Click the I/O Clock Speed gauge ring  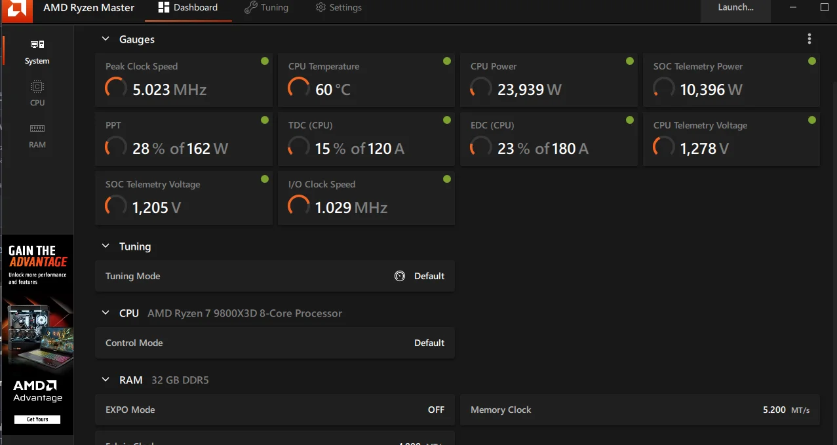(x=299, y=206)
